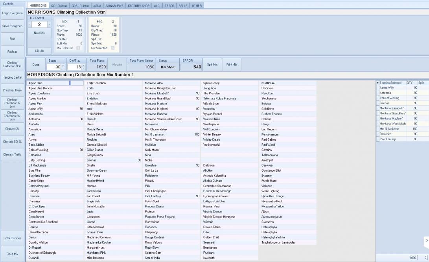
Task: Select 'Wisteria' in the species list
Action: pos(208,222)
